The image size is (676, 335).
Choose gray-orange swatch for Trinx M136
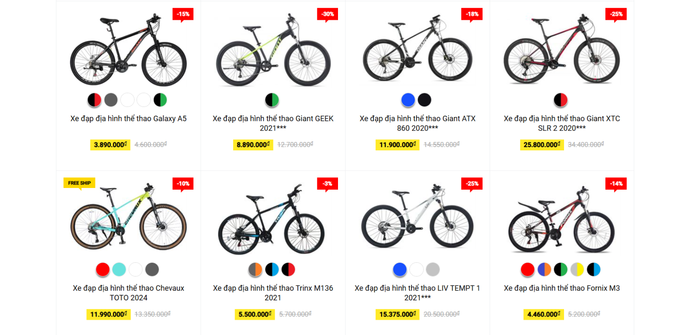tap(256, 270)
